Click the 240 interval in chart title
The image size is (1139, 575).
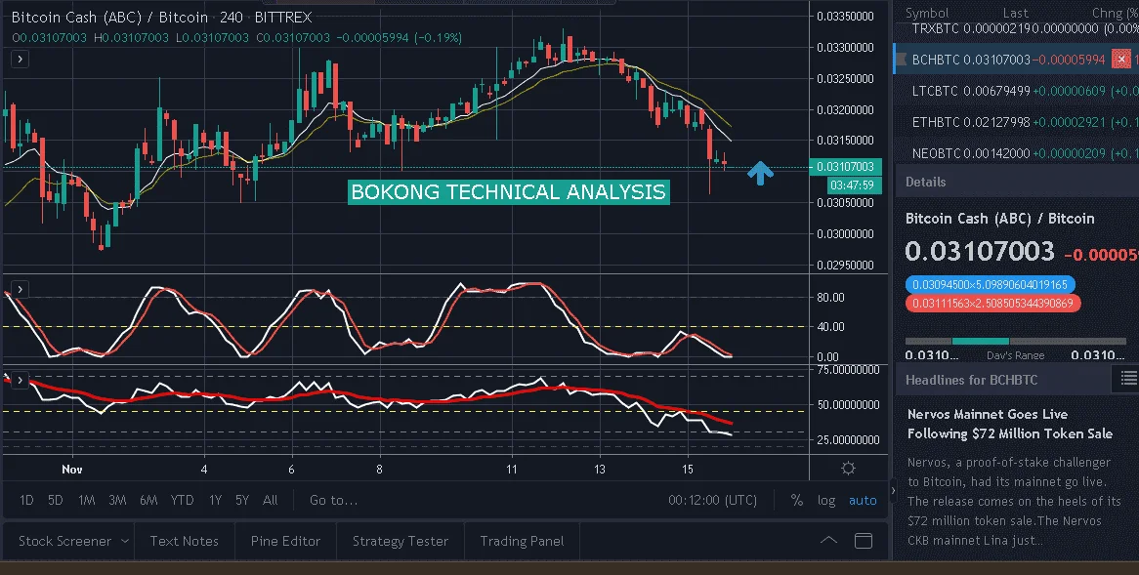pos(231,18)
